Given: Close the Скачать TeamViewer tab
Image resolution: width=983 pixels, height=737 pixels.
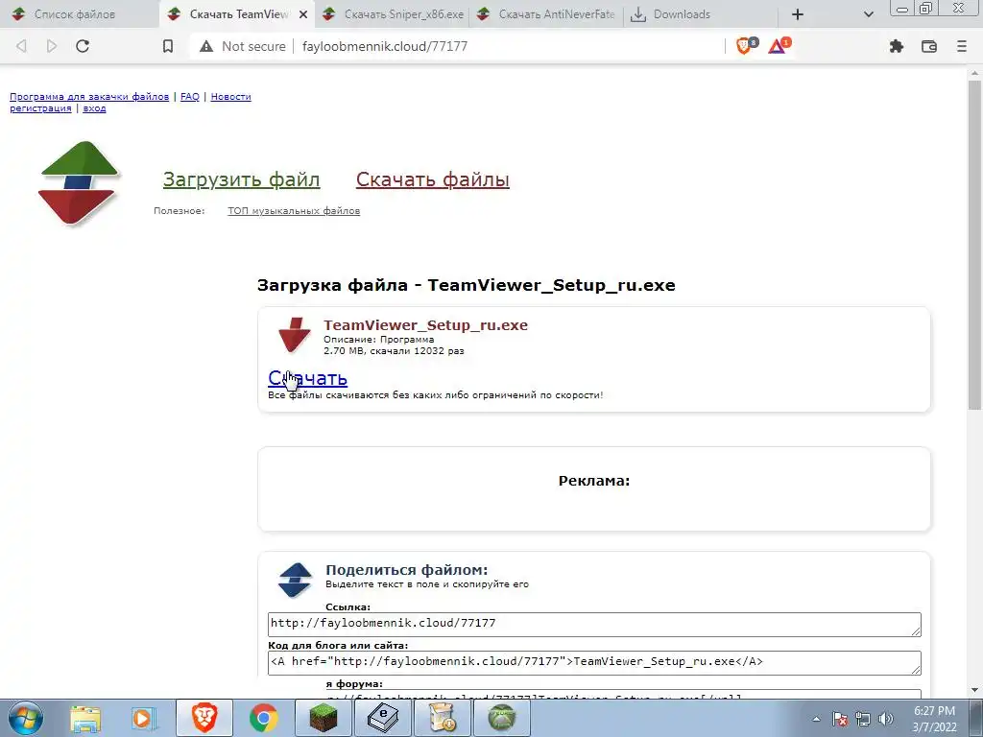Looking at the screenshot, I should [303, 13].
